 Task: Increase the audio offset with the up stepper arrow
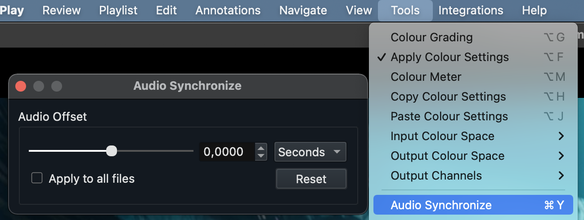pos(261,147)
